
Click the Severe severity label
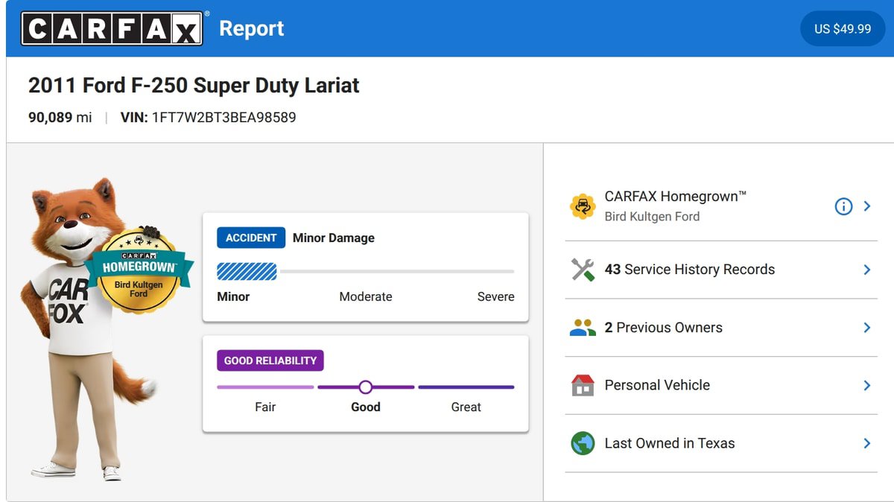[x=496, y=296]
